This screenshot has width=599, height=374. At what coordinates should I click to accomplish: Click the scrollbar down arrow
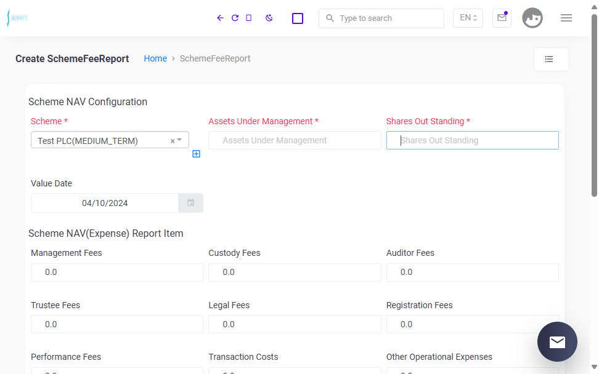[x=594, y=367]
